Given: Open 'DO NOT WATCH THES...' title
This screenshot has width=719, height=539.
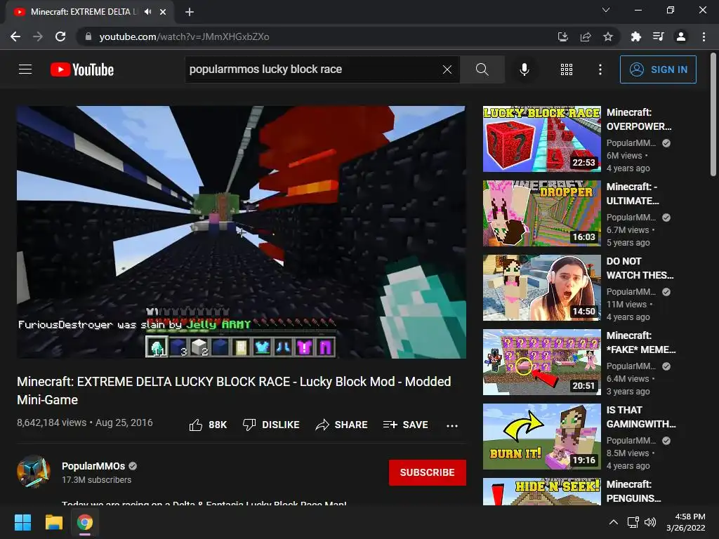Looking at the screenshot, I should 640,267.
